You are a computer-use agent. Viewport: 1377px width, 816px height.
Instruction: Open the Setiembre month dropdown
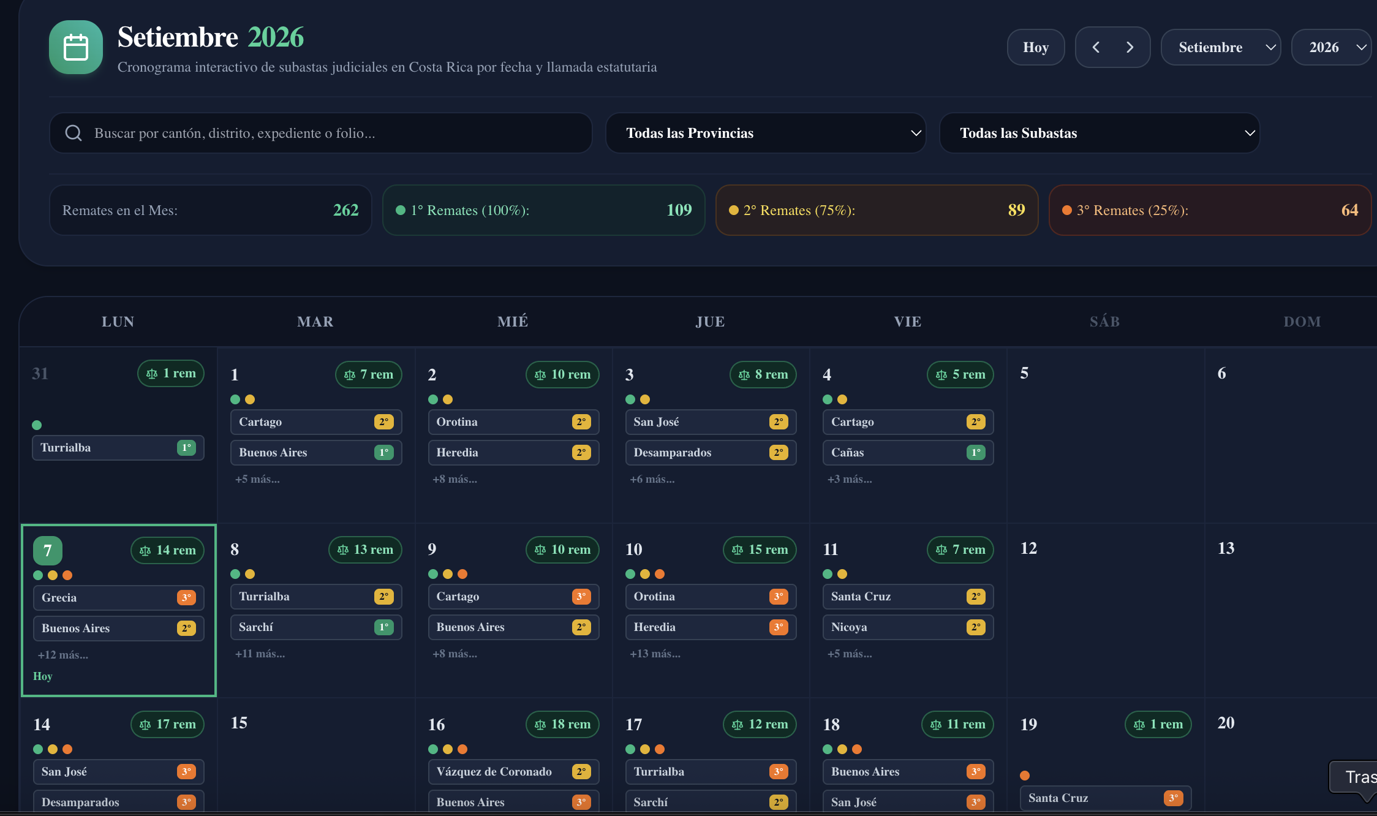coord(1221,47)
